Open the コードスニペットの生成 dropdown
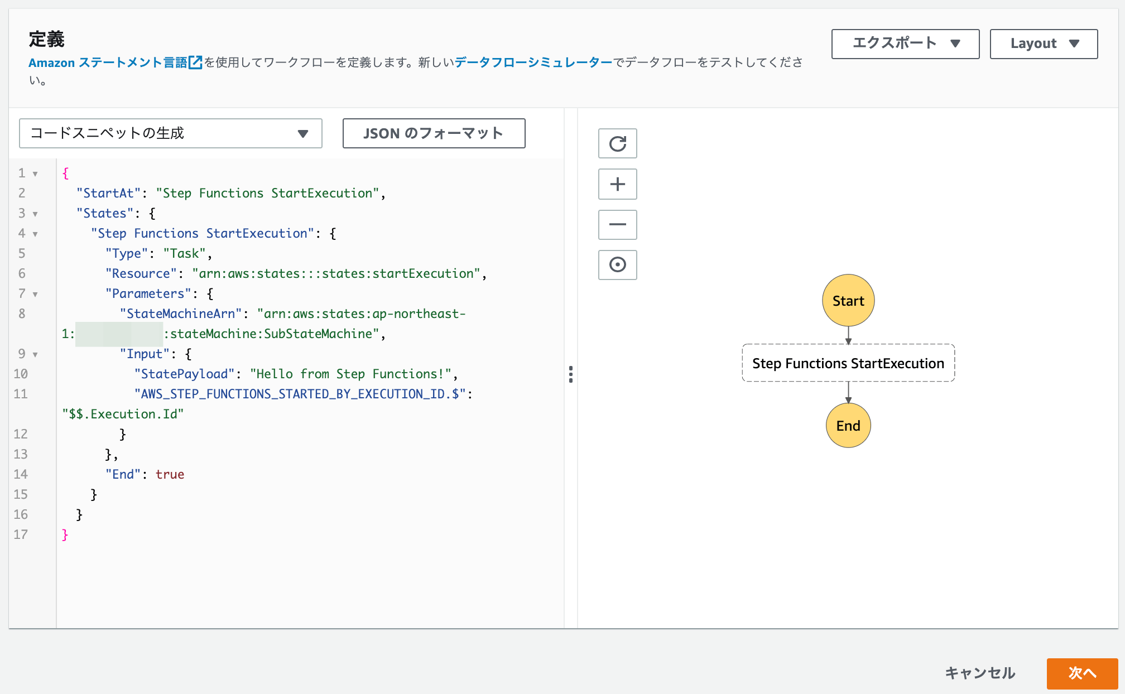This screenshot has height=694, width=1125. click(x=170, y=133)
